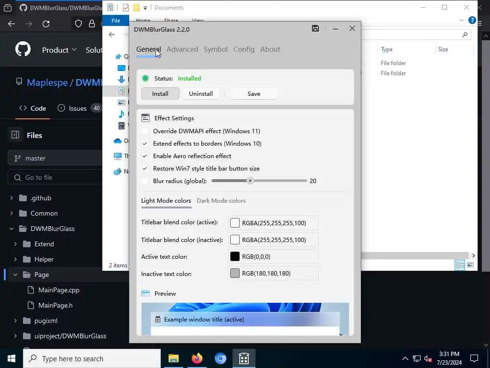The height and width of the screenshot is (368, 490).
Task: Click the green status indicator dot
Action: click(145, 78)
